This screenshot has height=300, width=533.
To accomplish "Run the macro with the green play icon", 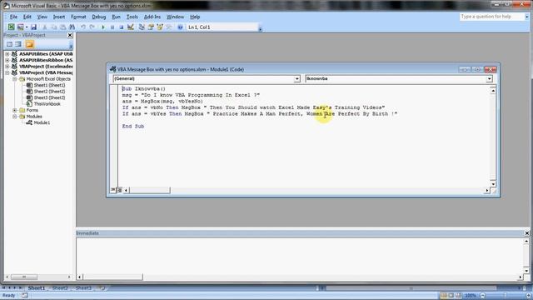I will pyautogui.click(x=103, y=27).
